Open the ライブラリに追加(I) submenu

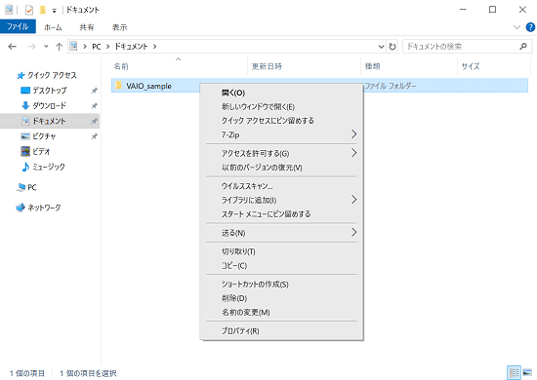(281, 200)
